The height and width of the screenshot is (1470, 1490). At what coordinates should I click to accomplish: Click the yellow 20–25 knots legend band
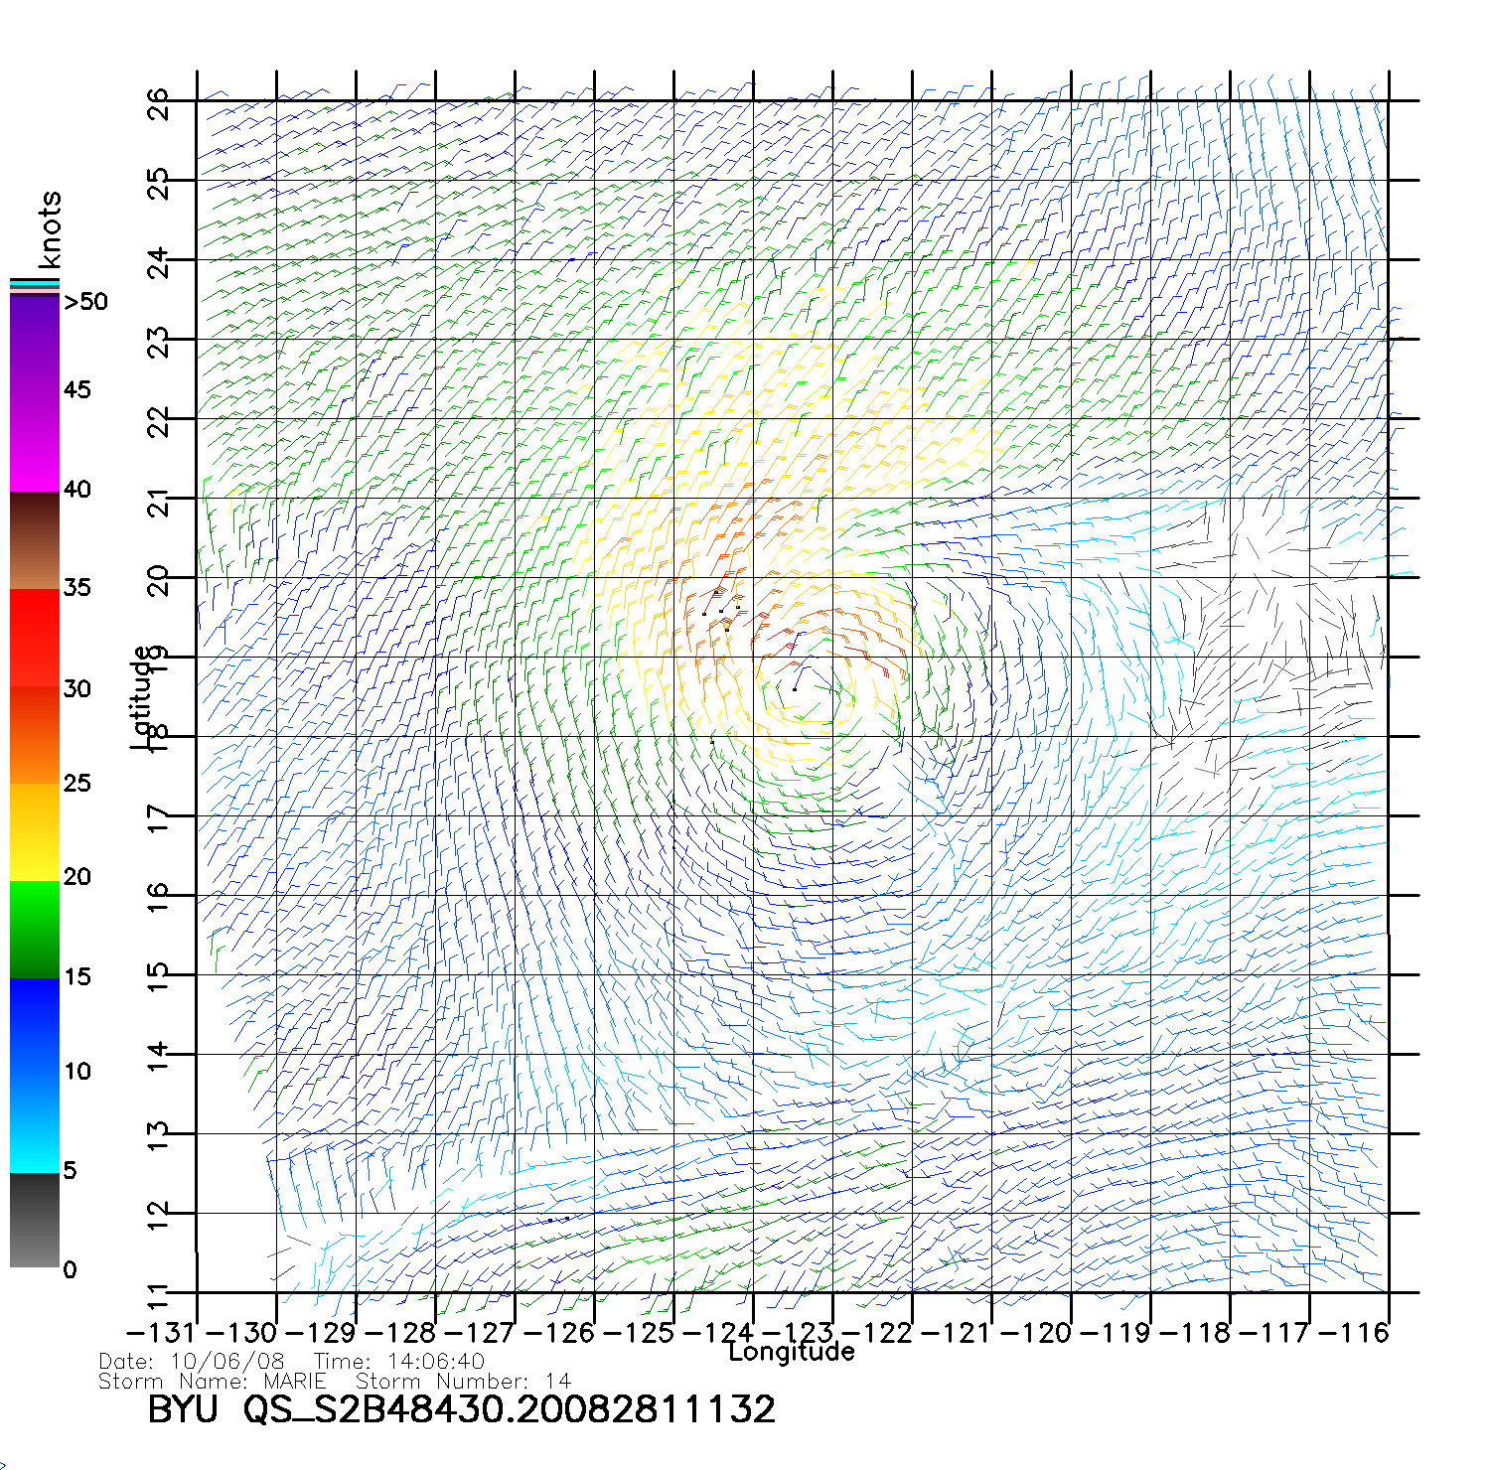coord(34,831)
